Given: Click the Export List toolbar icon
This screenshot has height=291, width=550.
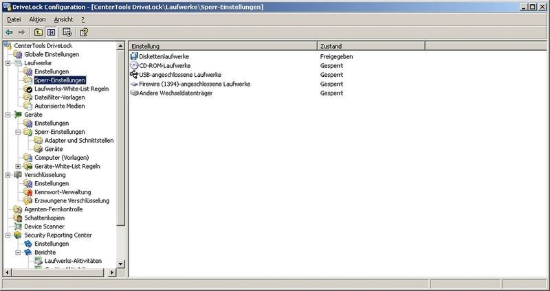Looking at the screenshot, I should point(67,32).
